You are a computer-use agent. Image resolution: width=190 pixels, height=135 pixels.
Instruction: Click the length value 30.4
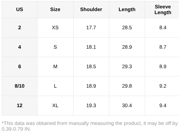[x=127, y=106]
